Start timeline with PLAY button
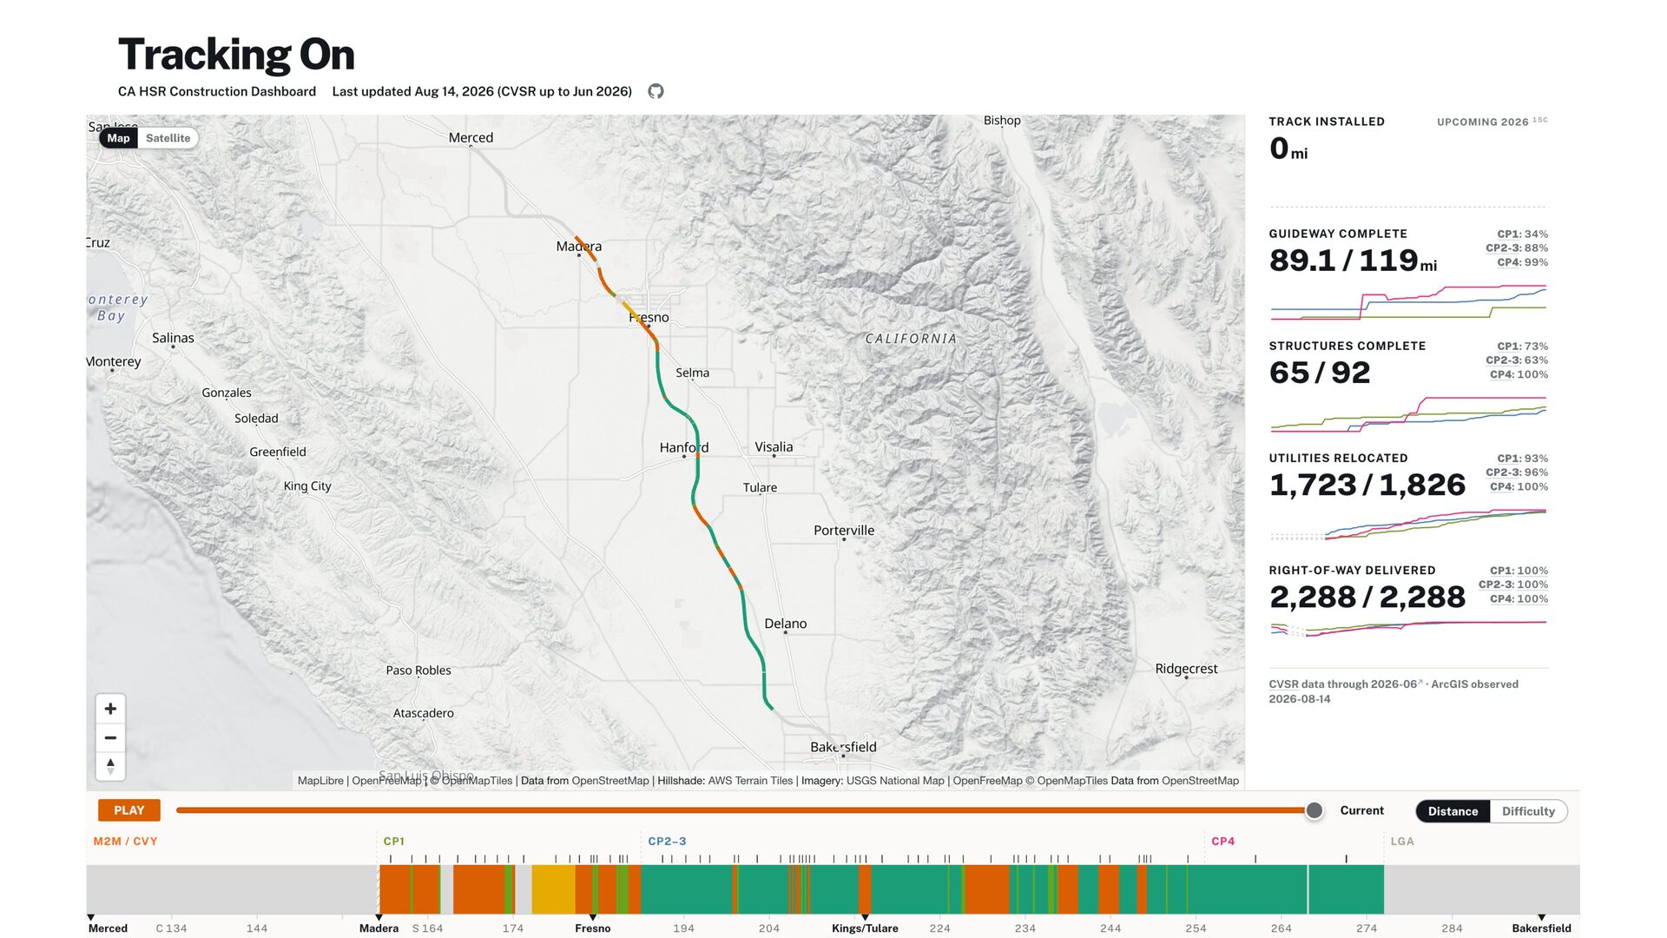 pyautogui.click(x=129, y=810)
